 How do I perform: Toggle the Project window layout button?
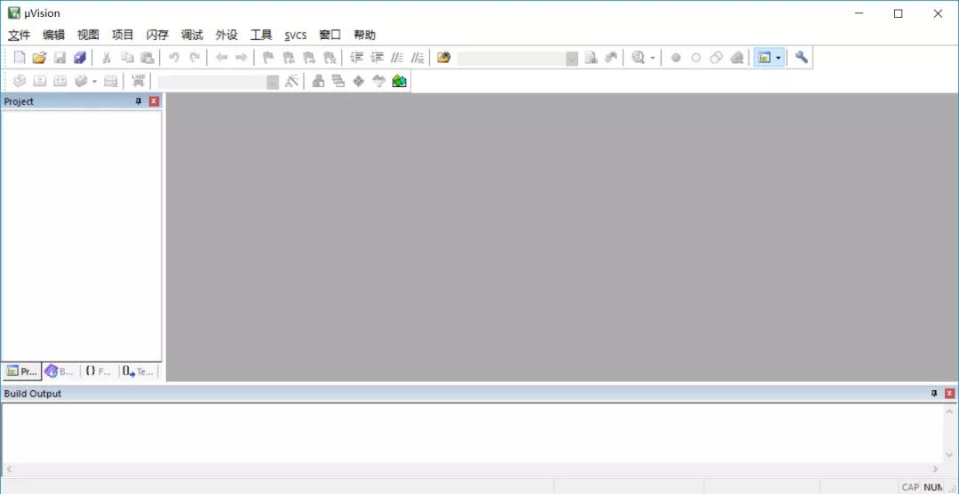coord(764,58)
